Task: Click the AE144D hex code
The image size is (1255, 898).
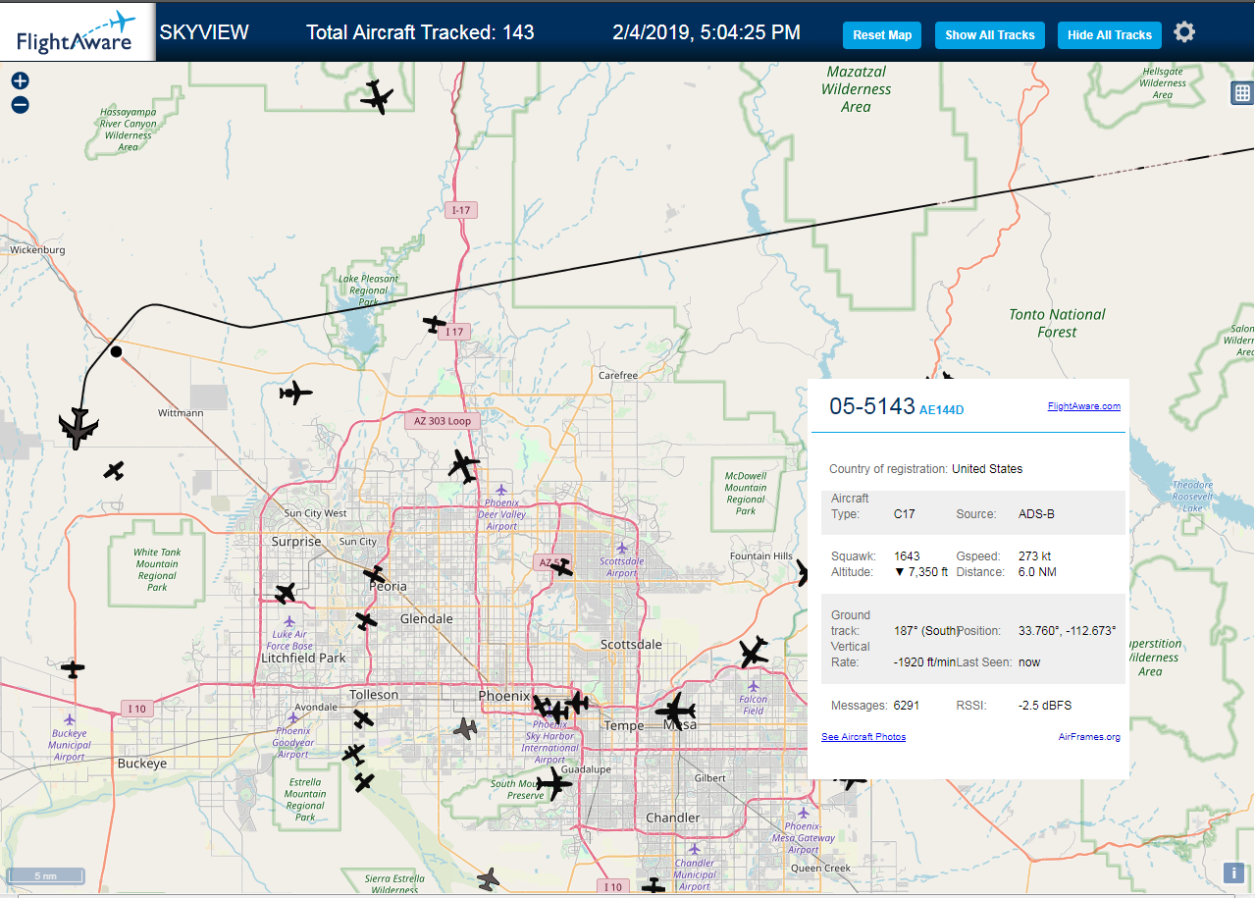Action: (942, 409)
